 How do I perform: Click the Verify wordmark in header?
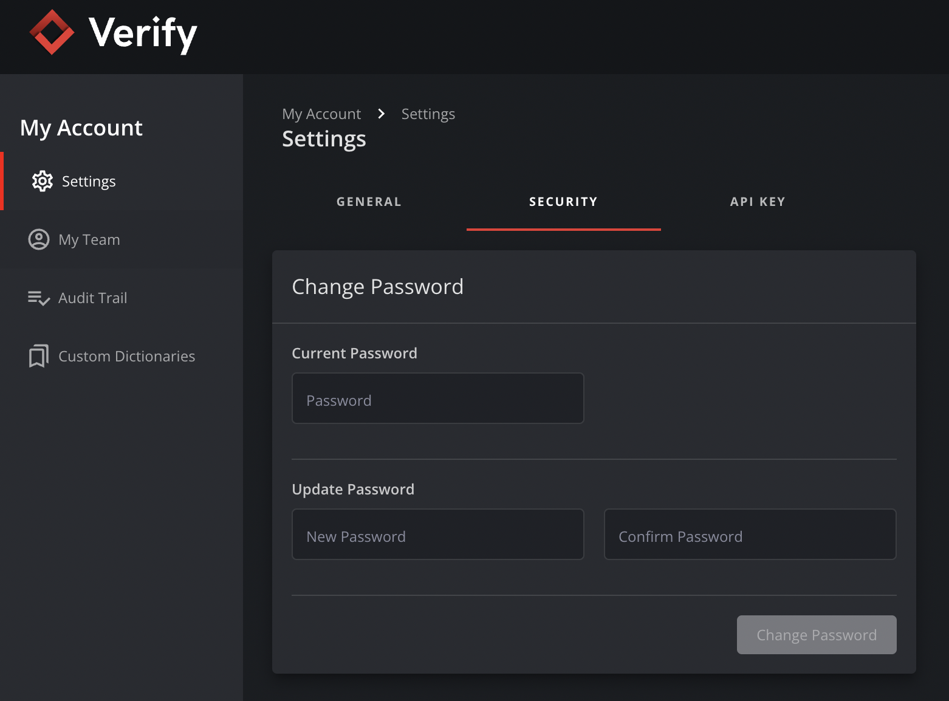(x=143, y=33)
